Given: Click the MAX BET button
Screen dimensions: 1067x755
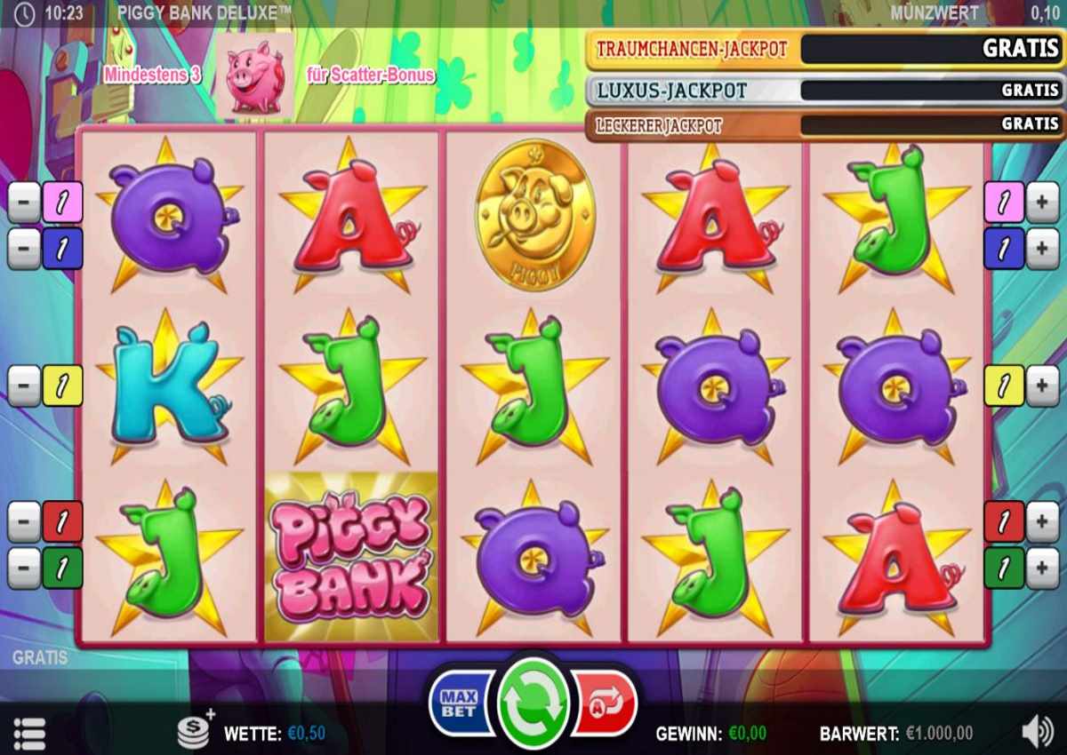Looking at the screenshot, I should point(461,702).
